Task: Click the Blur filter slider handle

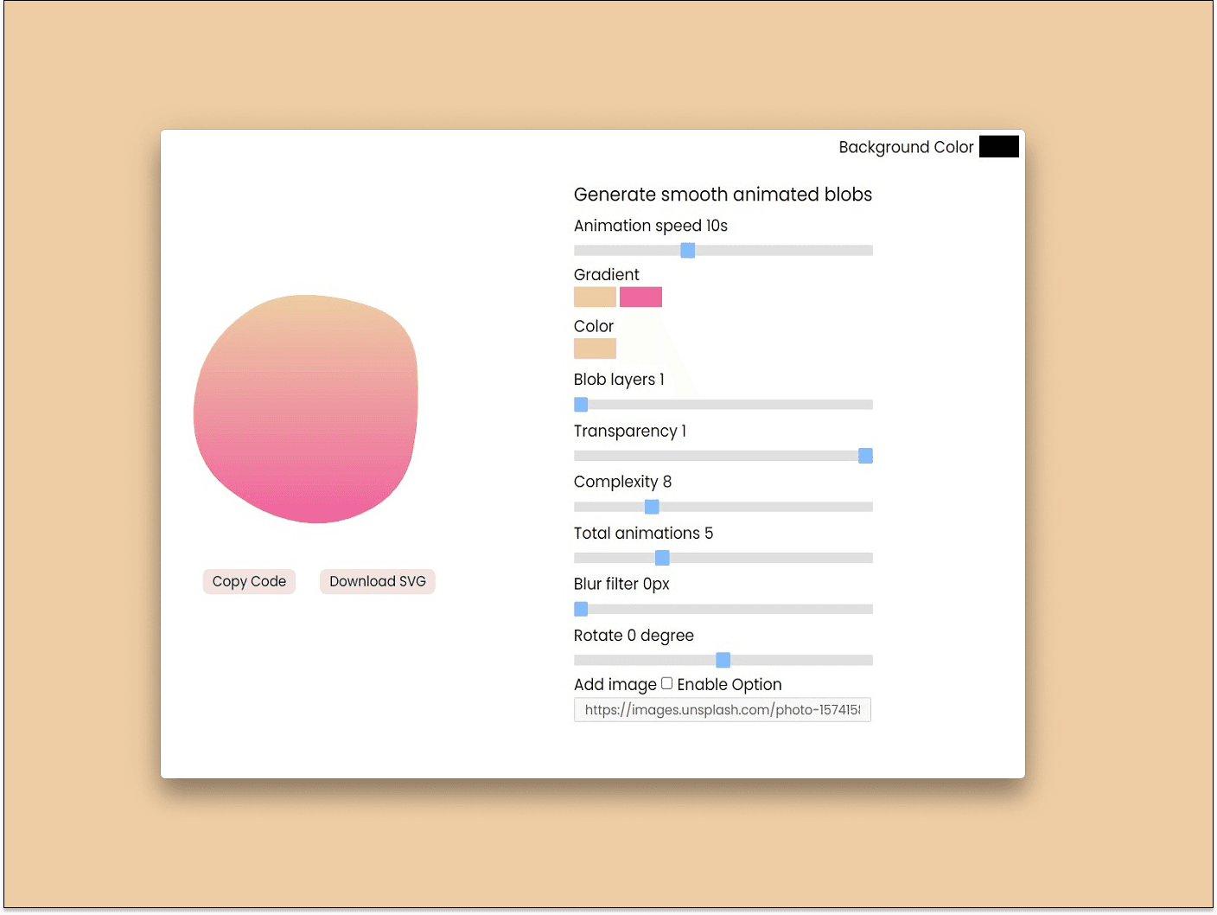Action: coord(580,609)
